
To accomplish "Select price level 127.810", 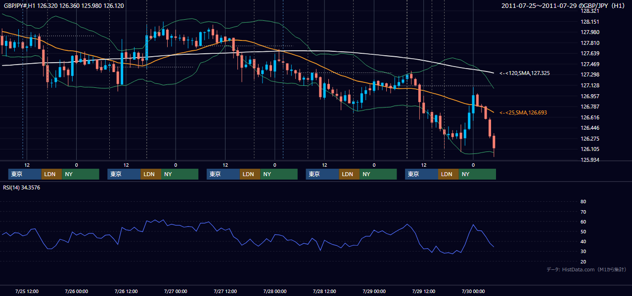I will (x=589, y=43).
